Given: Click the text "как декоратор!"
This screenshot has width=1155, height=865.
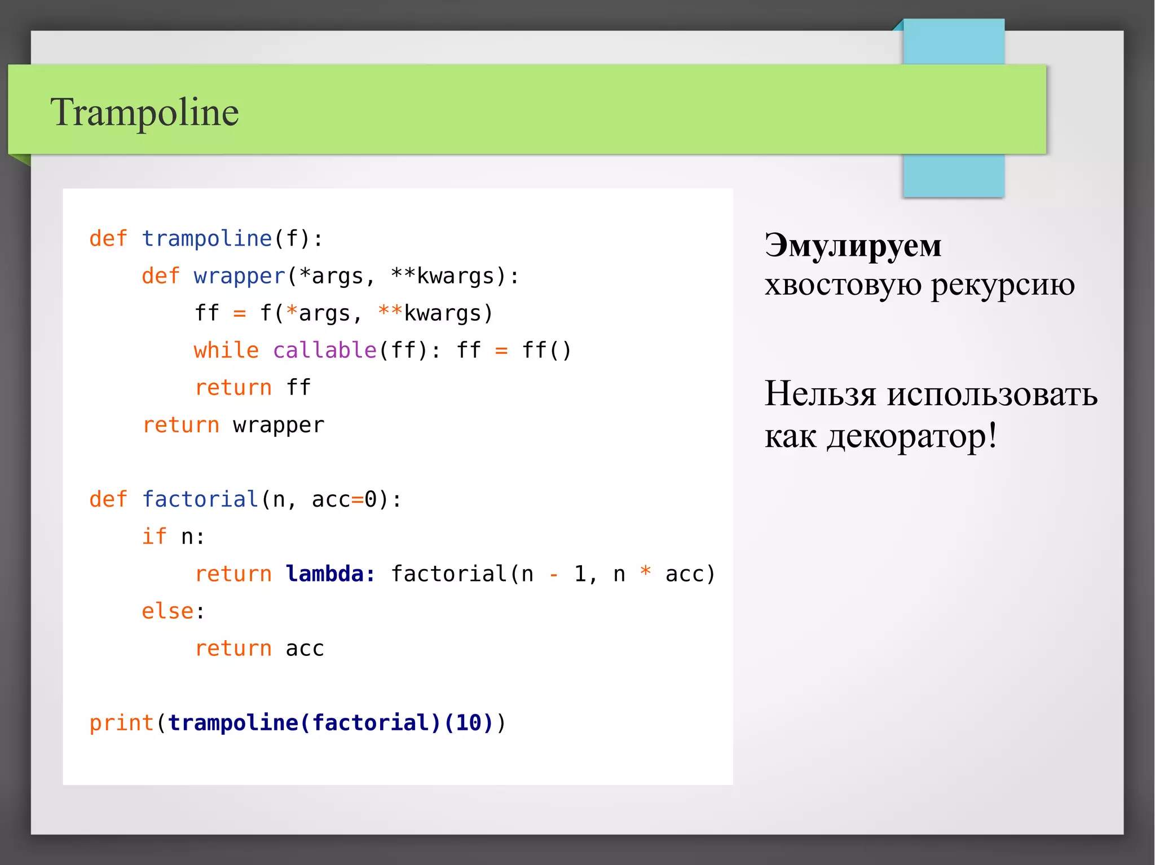Looking at the screenshot, I should pyautogui.click(x=881, y=436).
